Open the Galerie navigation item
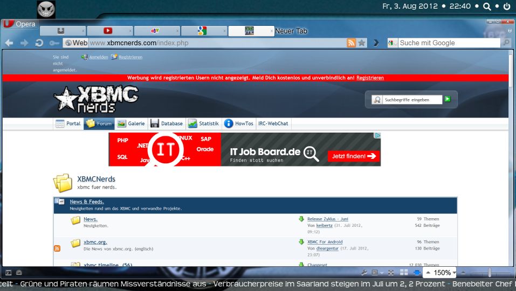This screenshot has width=516, height=291. coord(131,123)
